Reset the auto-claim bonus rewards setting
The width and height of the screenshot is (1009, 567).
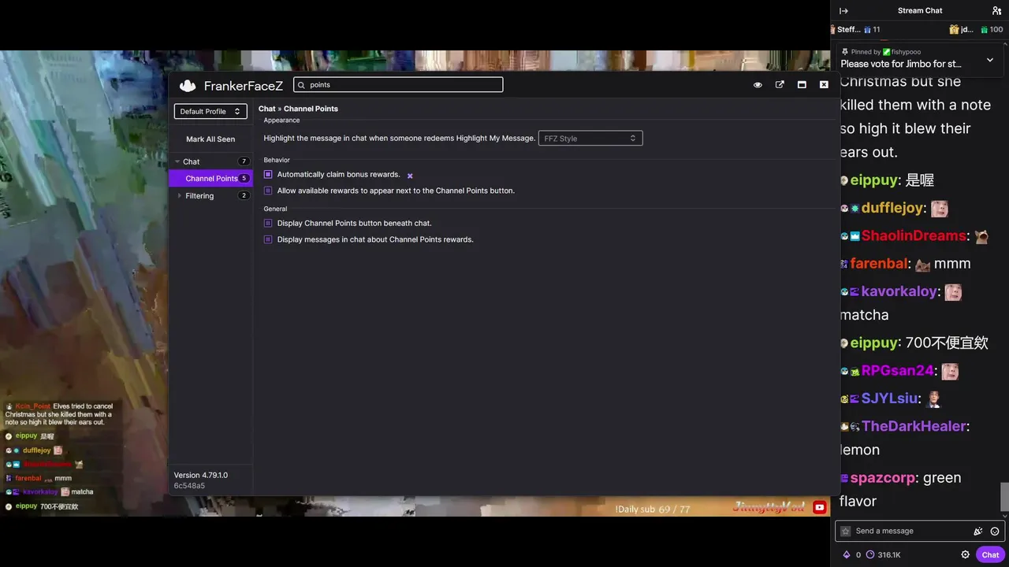[410, 176]
